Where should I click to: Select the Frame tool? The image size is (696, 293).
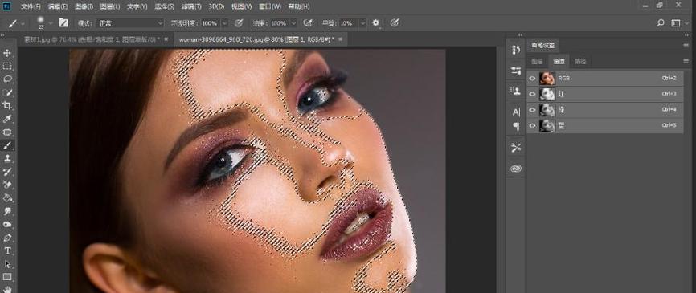click(7, 132)
